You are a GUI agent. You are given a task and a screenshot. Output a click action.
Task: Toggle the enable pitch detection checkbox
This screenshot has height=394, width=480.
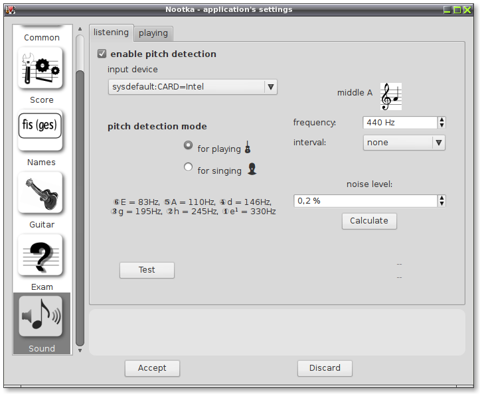[102, 54]
